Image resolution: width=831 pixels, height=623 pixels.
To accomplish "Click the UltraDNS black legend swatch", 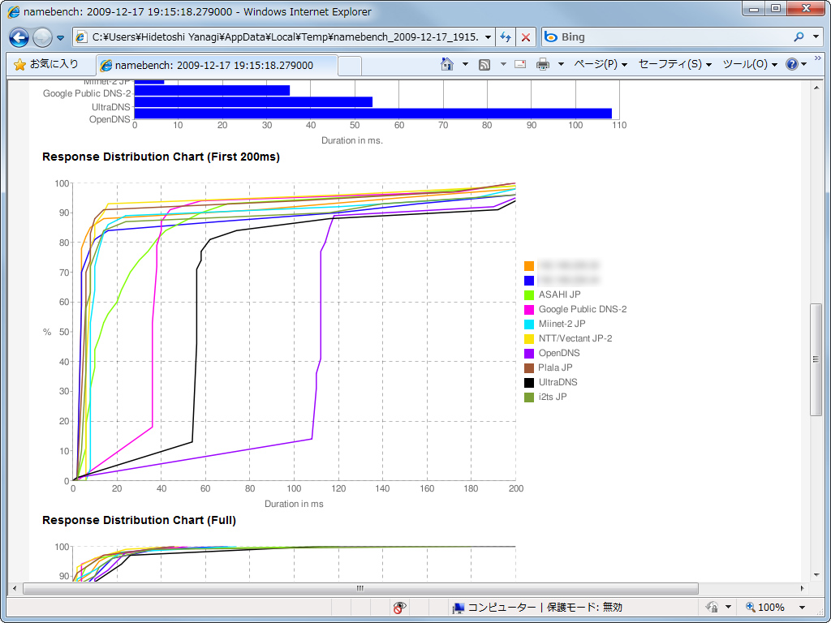I will (x=529, y=383).
